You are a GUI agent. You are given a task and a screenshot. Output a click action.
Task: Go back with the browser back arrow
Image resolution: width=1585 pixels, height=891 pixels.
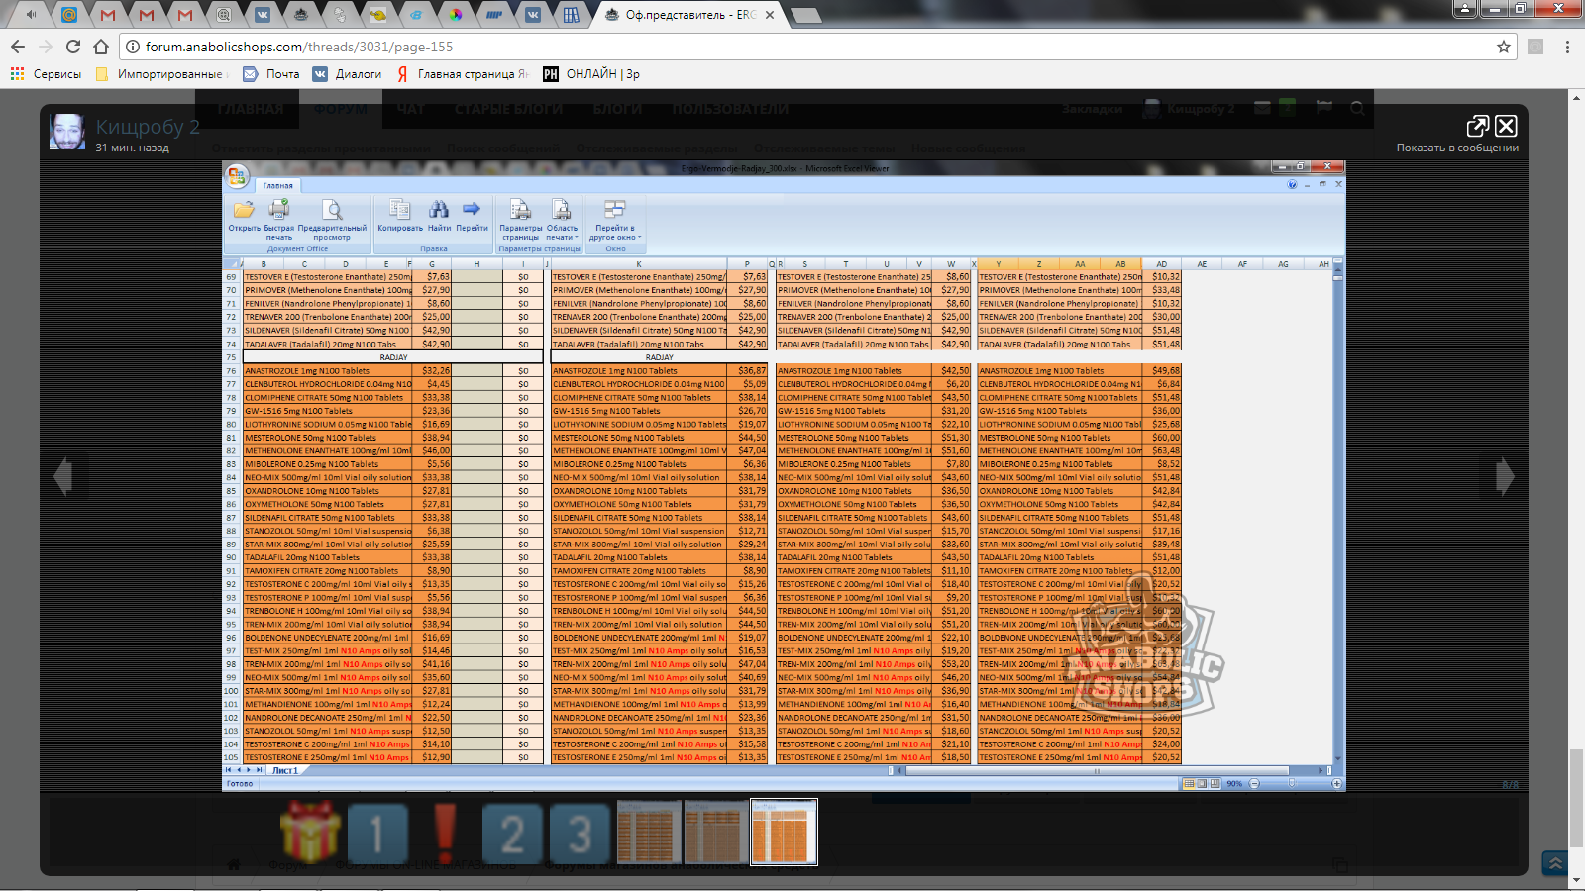tap(18, 47)
